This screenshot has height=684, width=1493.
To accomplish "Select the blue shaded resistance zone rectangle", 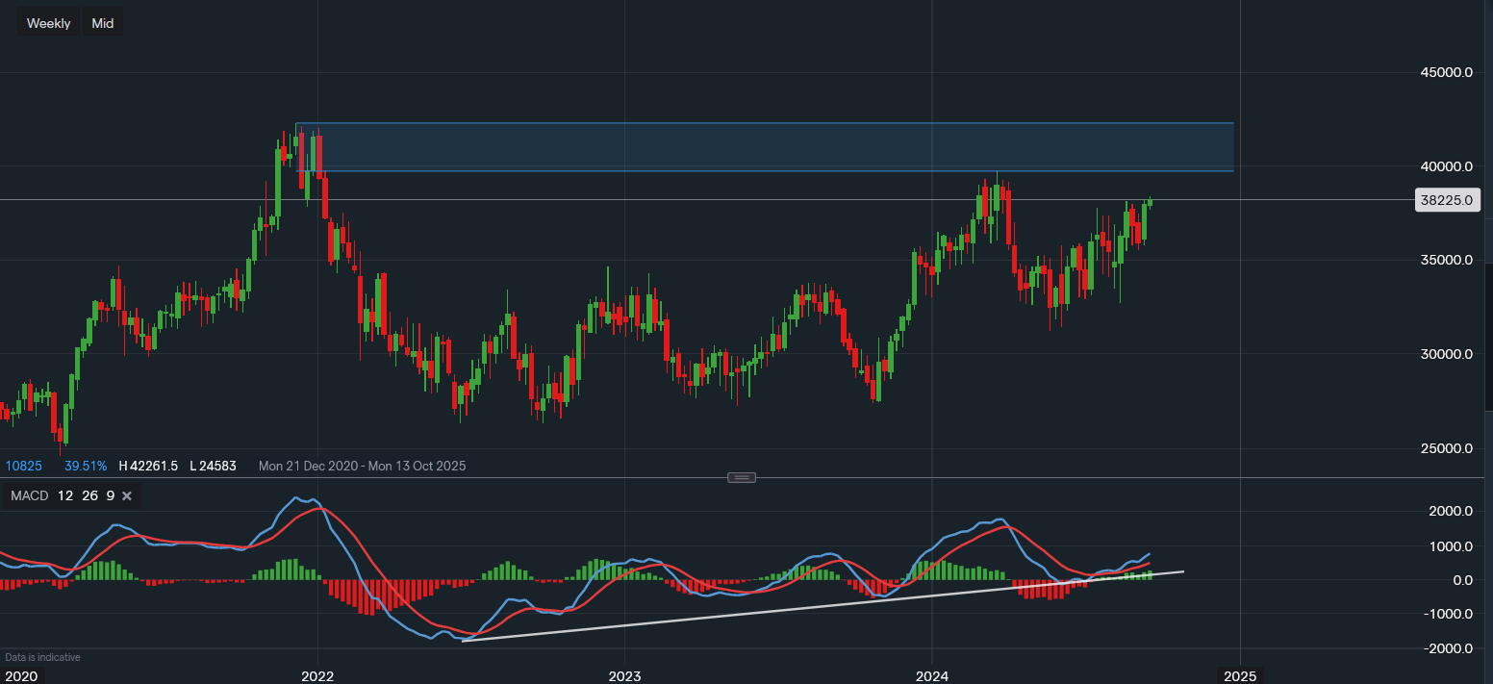I will coord(764,147).
